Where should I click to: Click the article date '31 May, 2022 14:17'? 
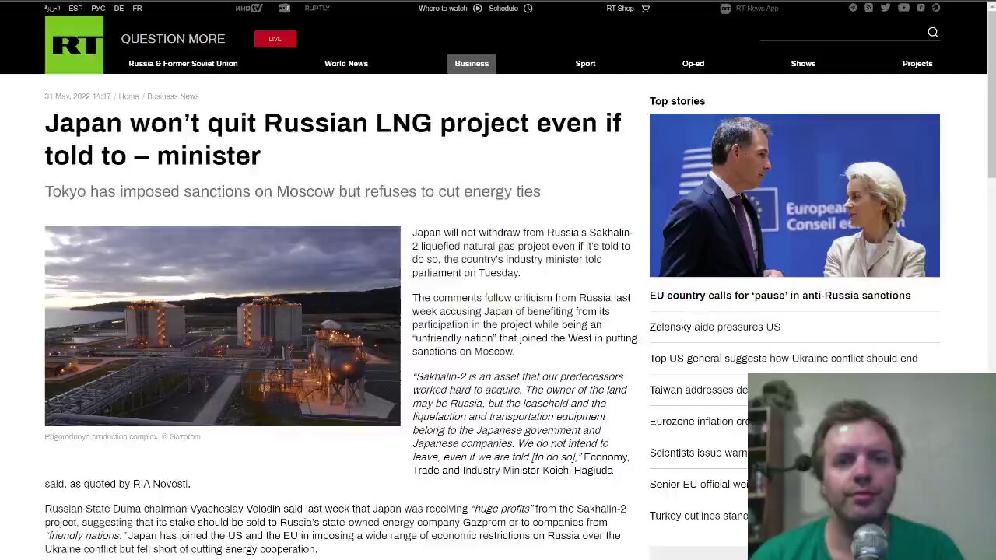coord(78,96)
